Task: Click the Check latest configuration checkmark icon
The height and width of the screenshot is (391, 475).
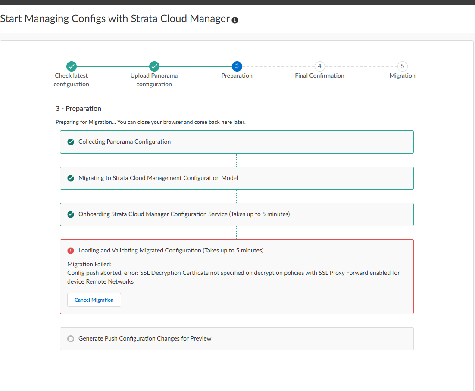Action: 72,66
